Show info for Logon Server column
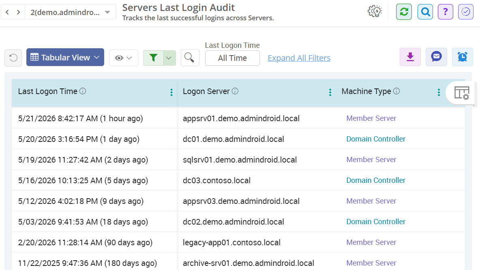 235,91
